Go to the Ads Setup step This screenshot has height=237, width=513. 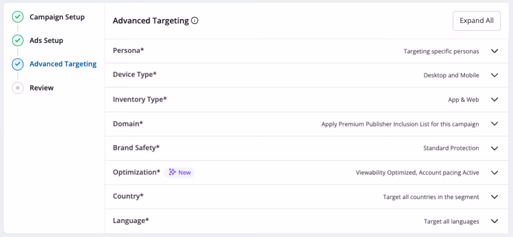pos(47,40)
